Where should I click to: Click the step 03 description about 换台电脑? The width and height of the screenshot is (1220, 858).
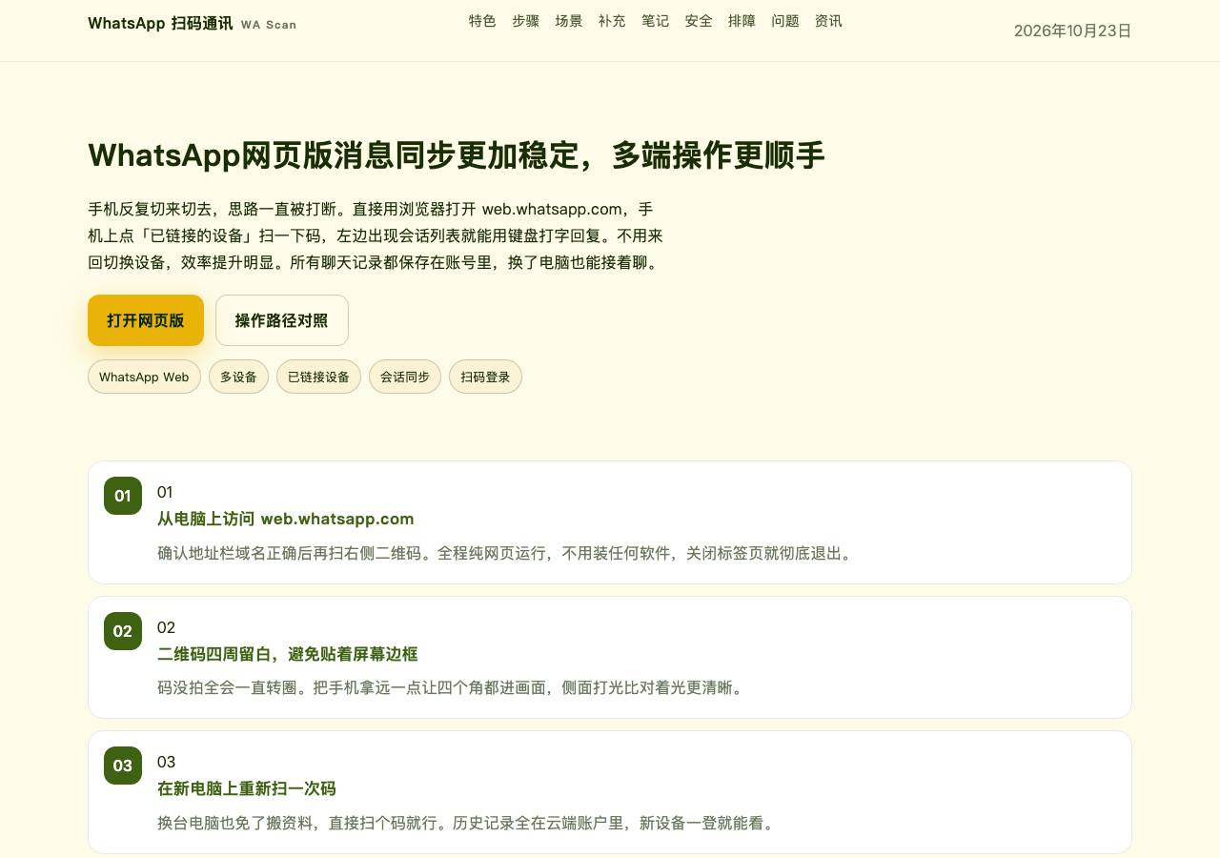pos(466,822)
